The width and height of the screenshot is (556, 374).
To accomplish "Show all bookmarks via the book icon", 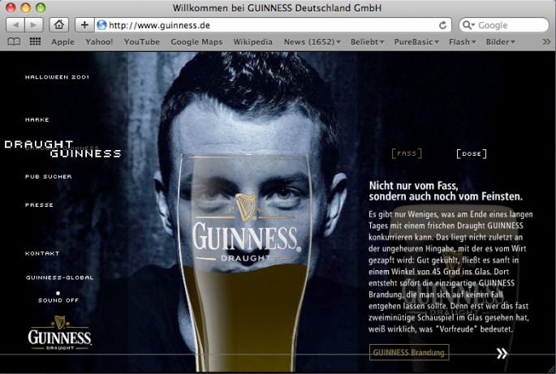I will pyautogui.click(x=14, y=42).
